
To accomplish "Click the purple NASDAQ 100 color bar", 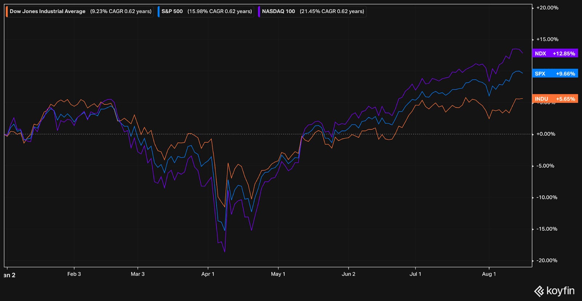I will tap(259, 11).
